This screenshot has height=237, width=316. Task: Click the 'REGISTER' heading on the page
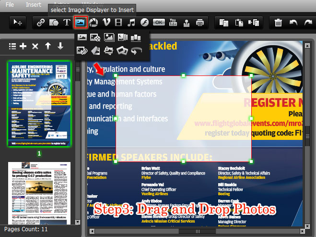click(270, 103)
